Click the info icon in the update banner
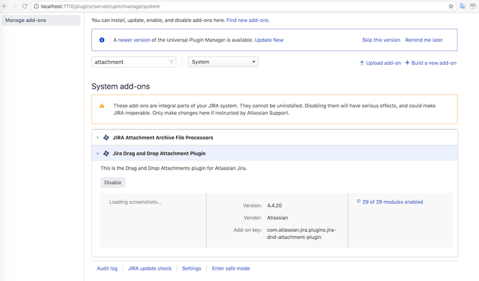The image size is (479, 281). tap(102, 40)
